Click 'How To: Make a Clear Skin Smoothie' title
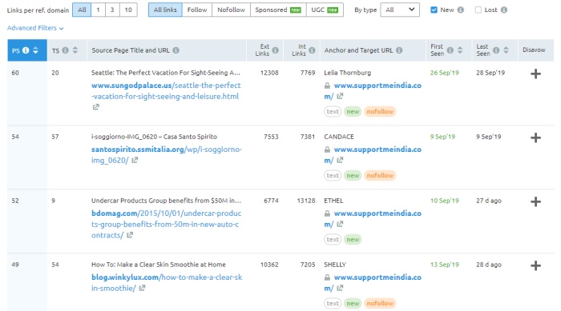Viewport: 561px width, 311px height. tap(159, 265)
